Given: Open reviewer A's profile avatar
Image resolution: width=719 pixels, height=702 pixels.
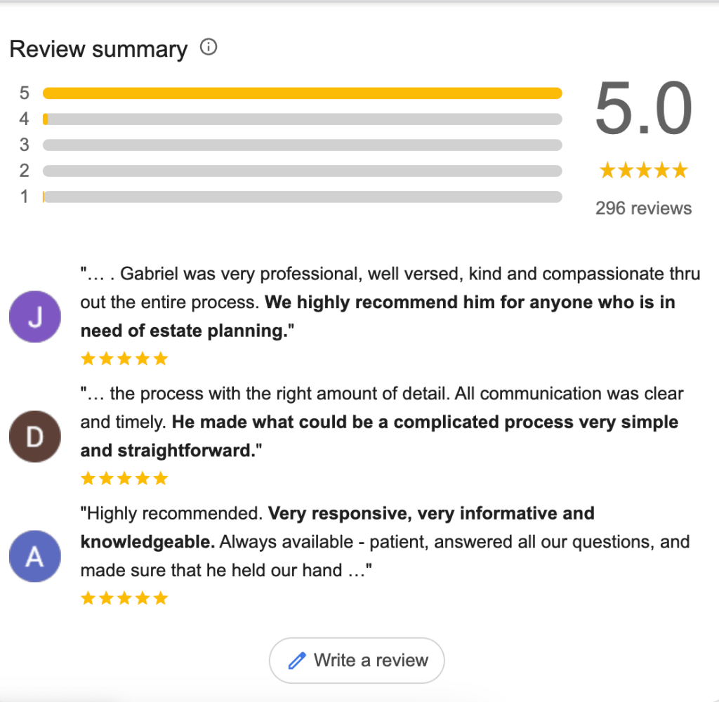Looking at the screenshot, I should (x=34, y=556).
